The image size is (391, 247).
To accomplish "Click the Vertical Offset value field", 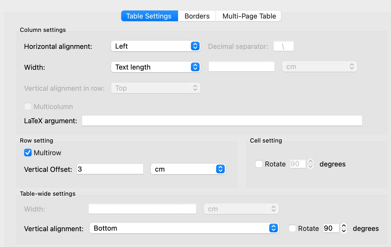I will pyautogui.click(x=110, y=169).
